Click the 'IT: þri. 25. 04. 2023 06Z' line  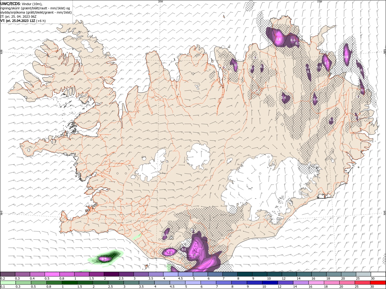point(18,17)
